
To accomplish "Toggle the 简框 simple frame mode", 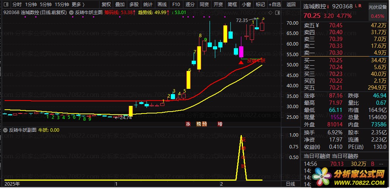I will 232,4.
